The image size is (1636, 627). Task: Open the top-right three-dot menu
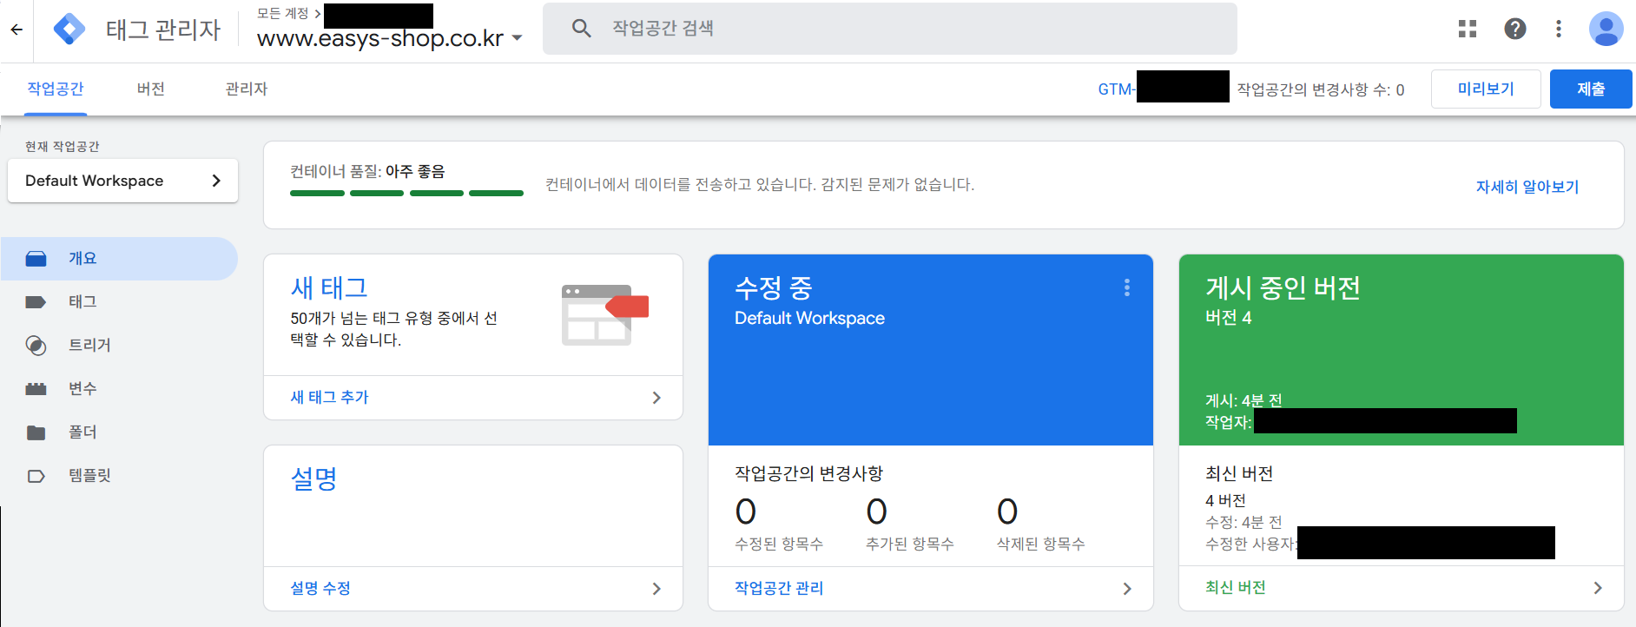pyautogui.click(x=1559, y=29)
